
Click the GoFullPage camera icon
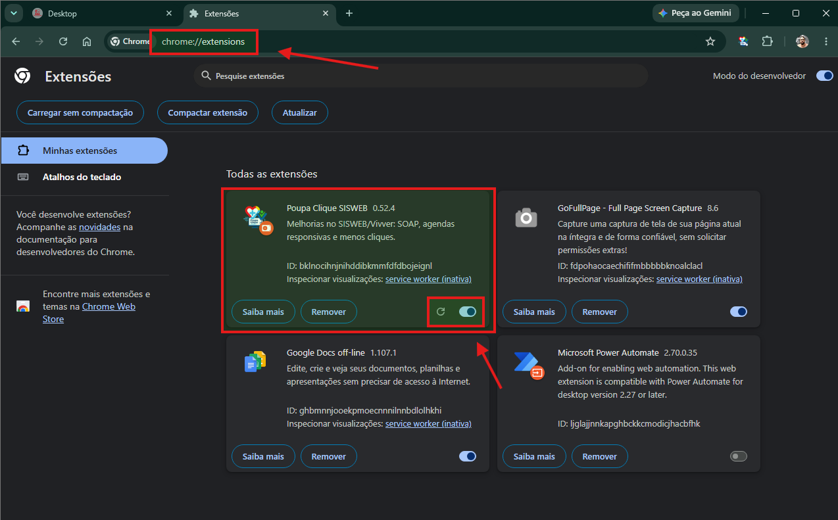click(x=526, y=218)
